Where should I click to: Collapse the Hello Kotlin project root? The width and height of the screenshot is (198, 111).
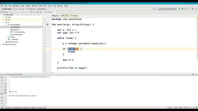[x=1, y=15]
